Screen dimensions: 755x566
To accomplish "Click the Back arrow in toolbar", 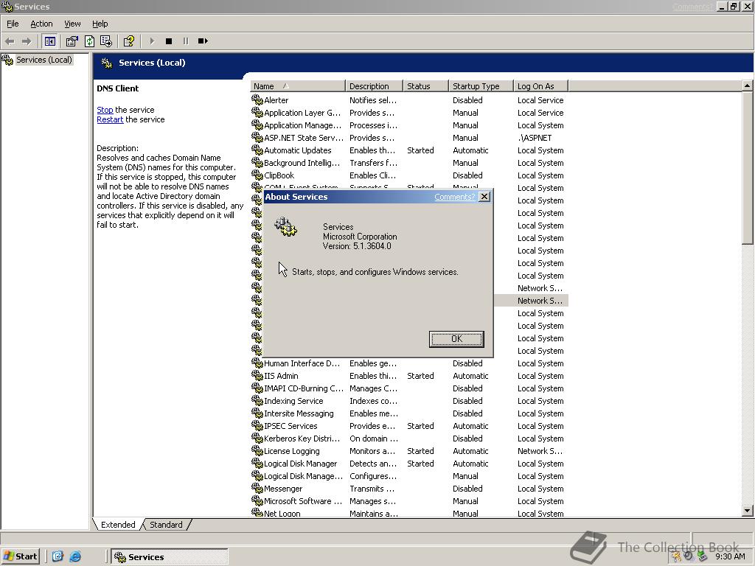I will pos(10,41).
